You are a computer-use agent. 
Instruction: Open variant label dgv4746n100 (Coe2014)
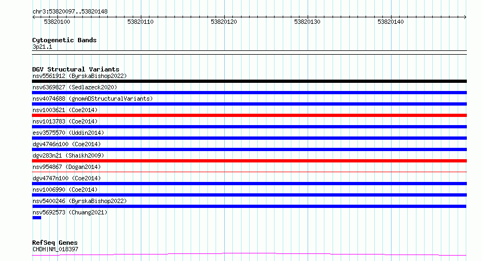[x=67, y=144]
